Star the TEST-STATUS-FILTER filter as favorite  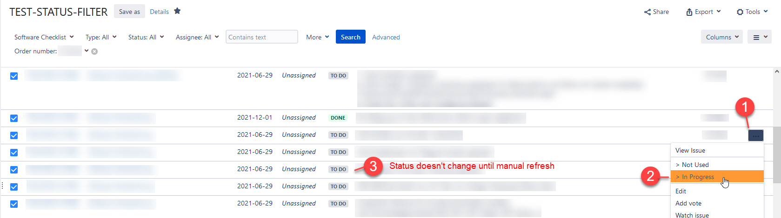point(177,11)
